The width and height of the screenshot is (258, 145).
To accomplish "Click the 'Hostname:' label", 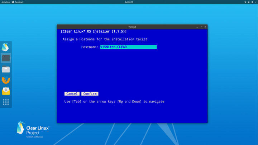I will (90, 47).
